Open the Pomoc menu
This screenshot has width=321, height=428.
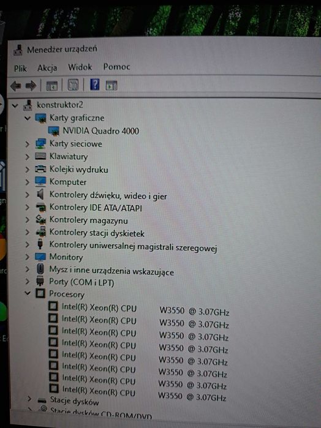116,67
